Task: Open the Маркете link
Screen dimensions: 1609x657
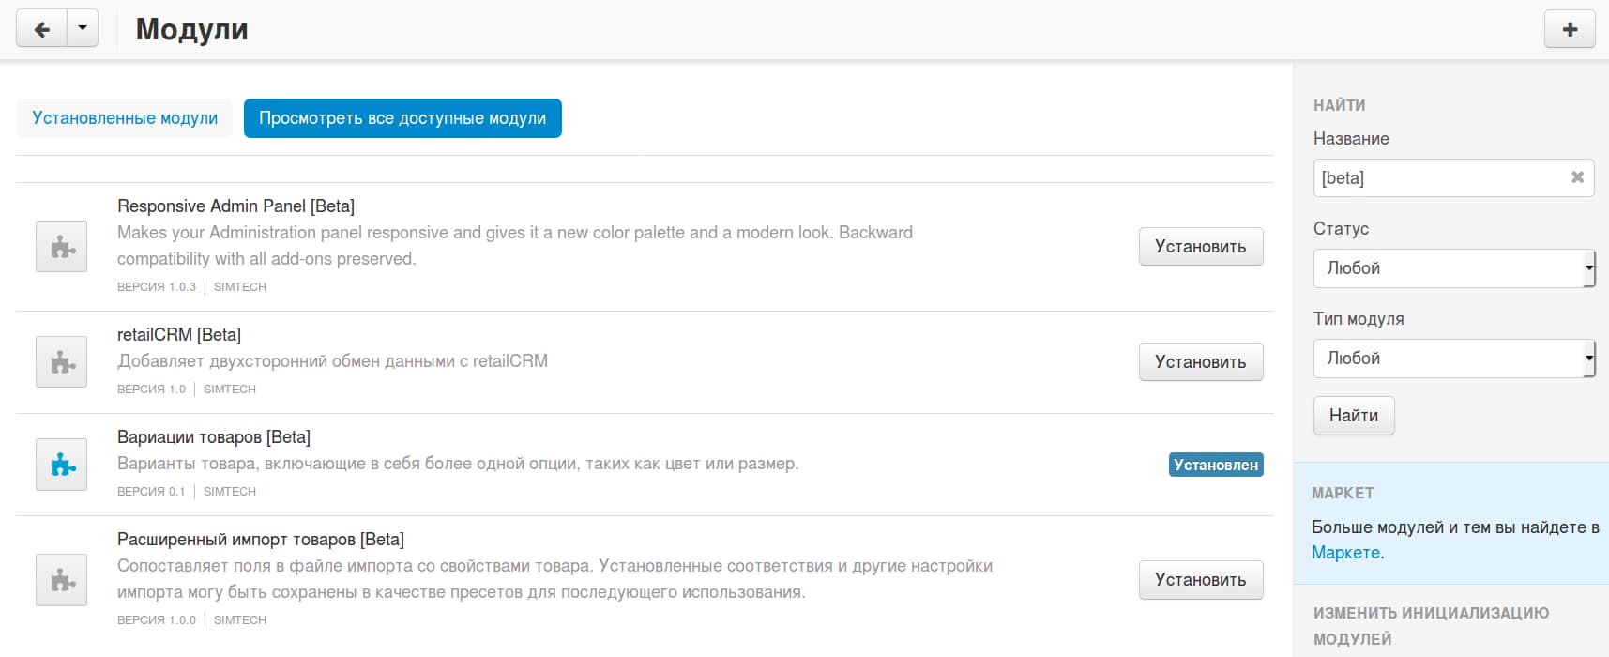Action: (x=1345, y=553)
